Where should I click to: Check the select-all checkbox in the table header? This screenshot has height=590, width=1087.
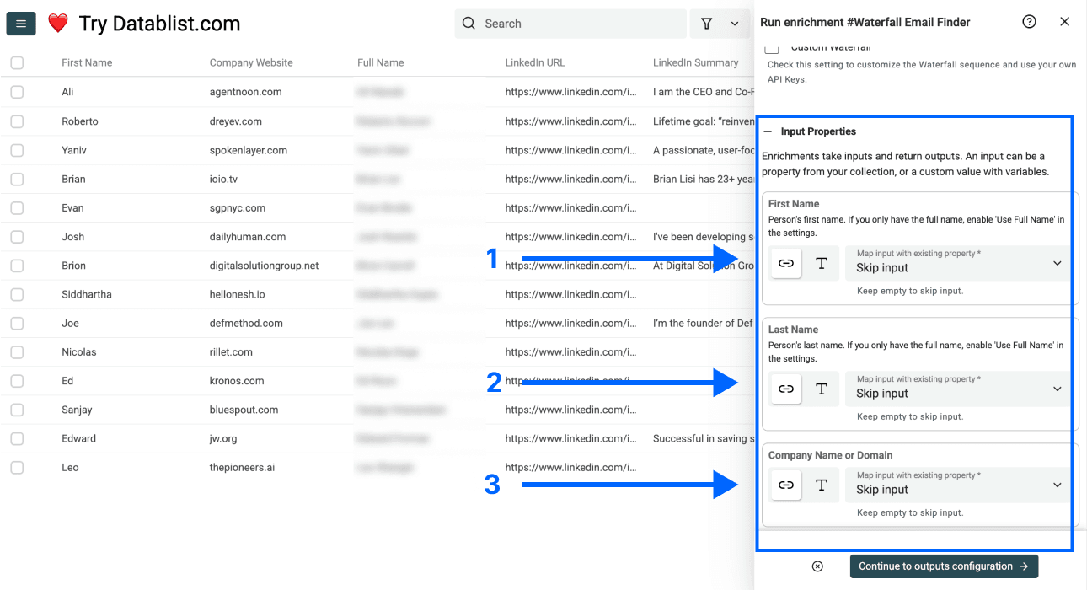(17, 62)
